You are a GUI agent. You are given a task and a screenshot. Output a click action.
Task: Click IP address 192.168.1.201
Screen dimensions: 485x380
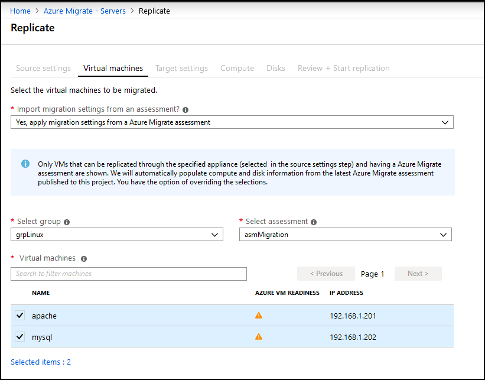pyautogui.click(x=353, y=316)
